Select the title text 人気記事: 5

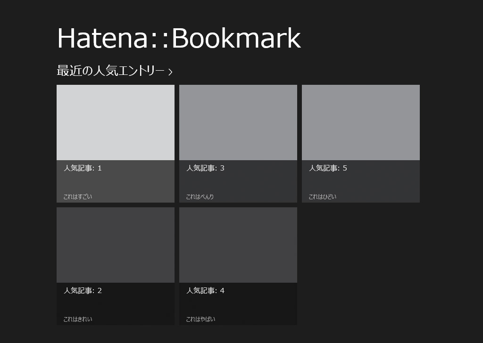click(x=328, y=168)
